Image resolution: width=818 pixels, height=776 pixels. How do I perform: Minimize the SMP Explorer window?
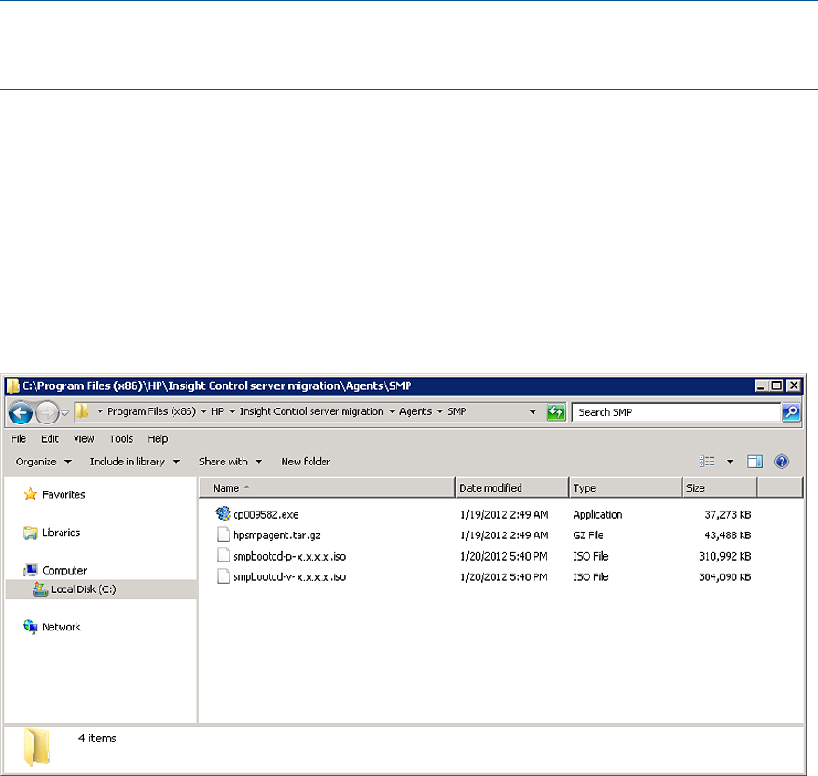point(760,386)
